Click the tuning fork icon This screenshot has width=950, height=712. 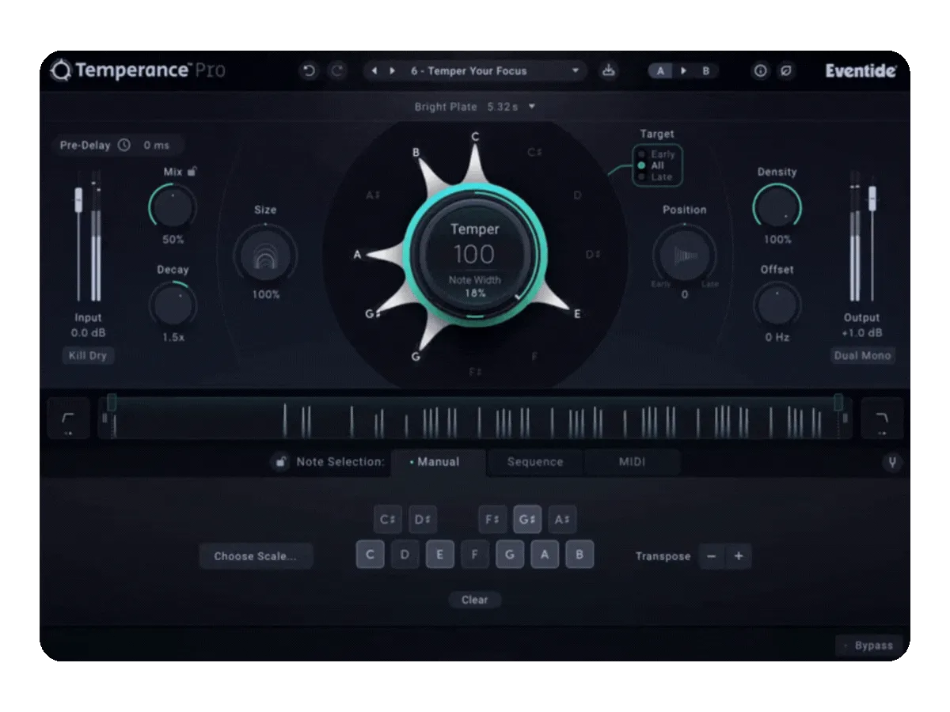coord(892,463)
